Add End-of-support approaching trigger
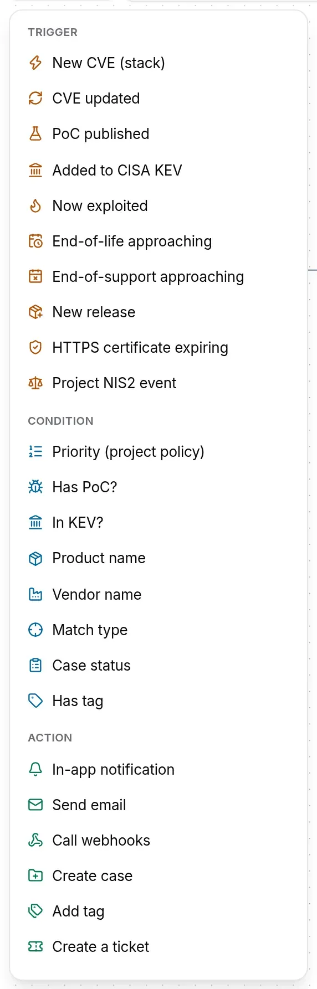Viewport: 317px width, 989px height. coord(158,277)
